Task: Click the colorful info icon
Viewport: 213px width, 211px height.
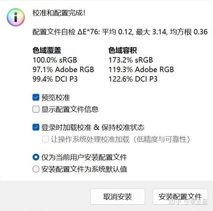Action: [x=16, y=17]
